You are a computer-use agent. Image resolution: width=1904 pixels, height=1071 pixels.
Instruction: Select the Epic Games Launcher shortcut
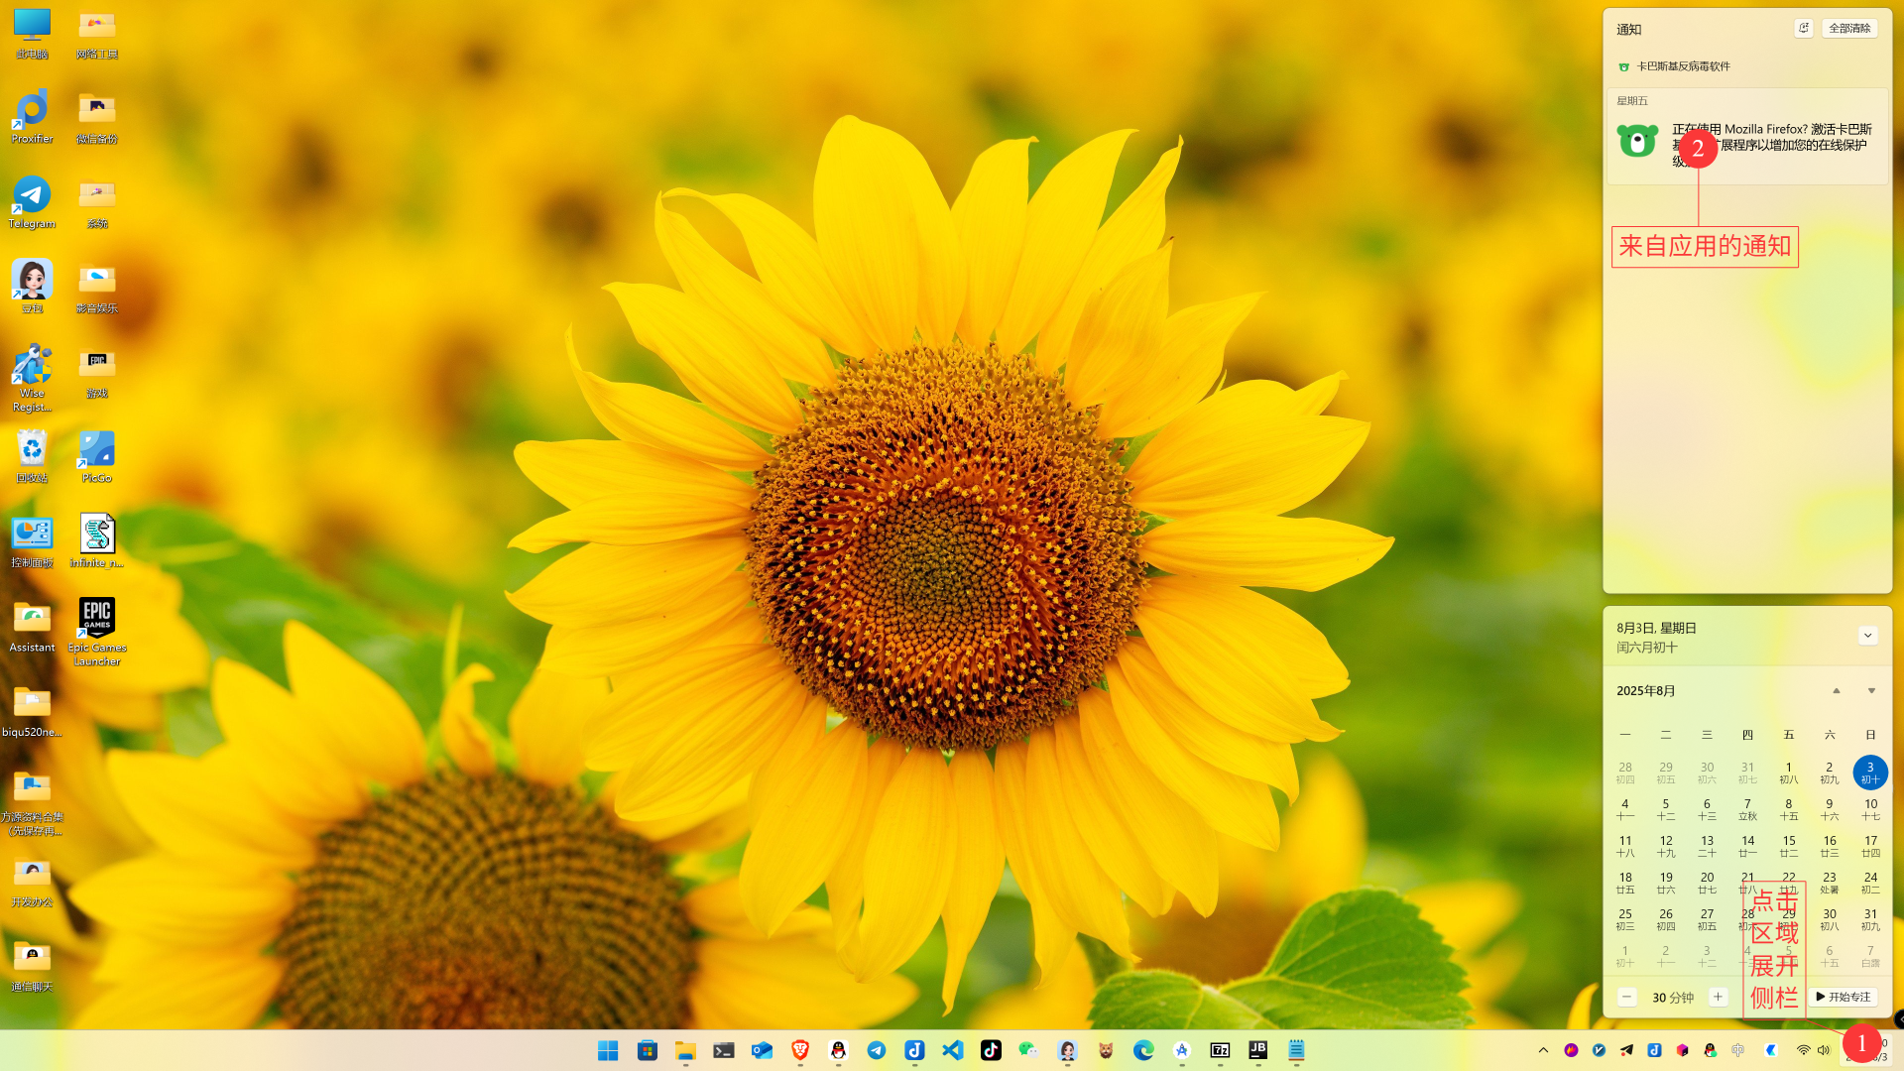(96, 632)
